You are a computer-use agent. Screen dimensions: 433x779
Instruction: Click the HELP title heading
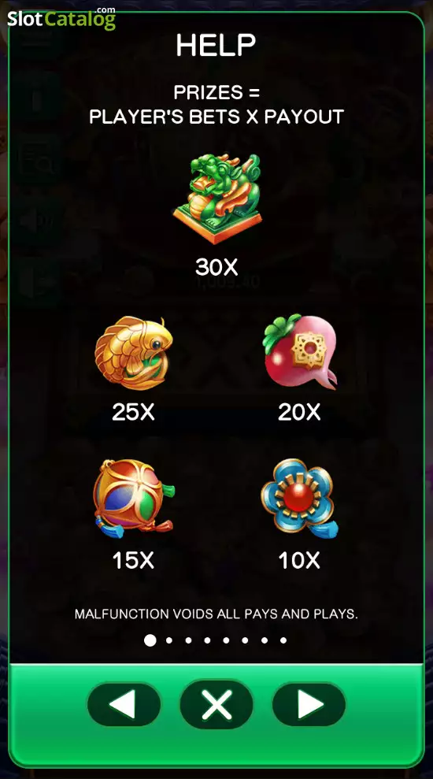(216, 45)
